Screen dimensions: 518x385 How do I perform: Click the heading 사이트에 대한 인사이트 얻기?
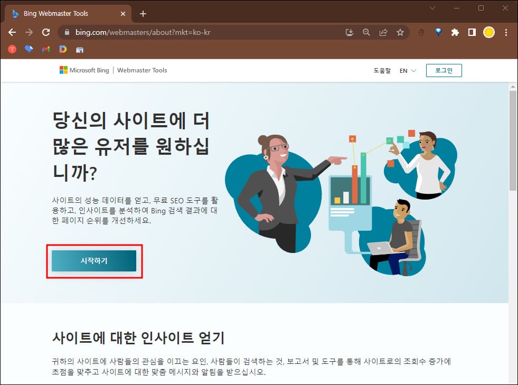pos(138,338)
